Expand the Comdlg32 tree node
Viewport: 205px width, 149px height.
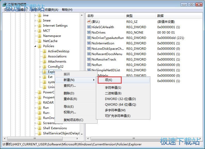pos(40,67)
